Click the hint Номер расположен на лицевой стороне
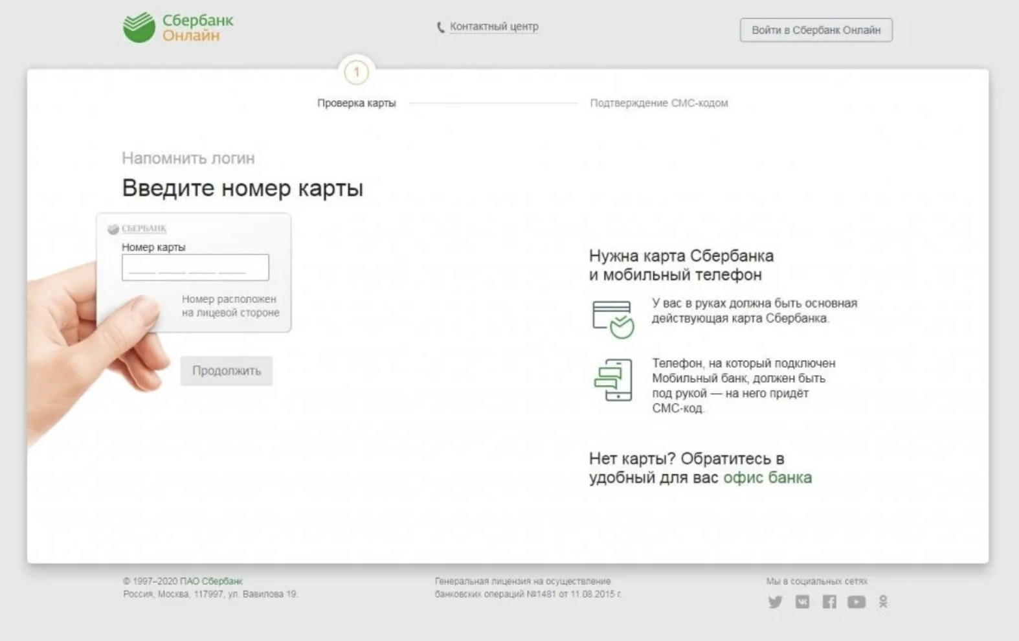Image resolution: width=1019 pixels, height=641 pixels. coord(230,306)
